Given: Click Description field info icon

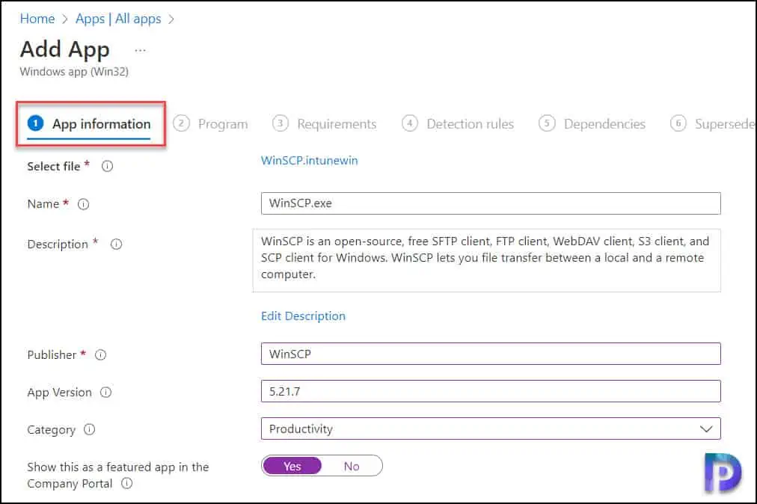Looking at the screenshot, I should (117, 245).
